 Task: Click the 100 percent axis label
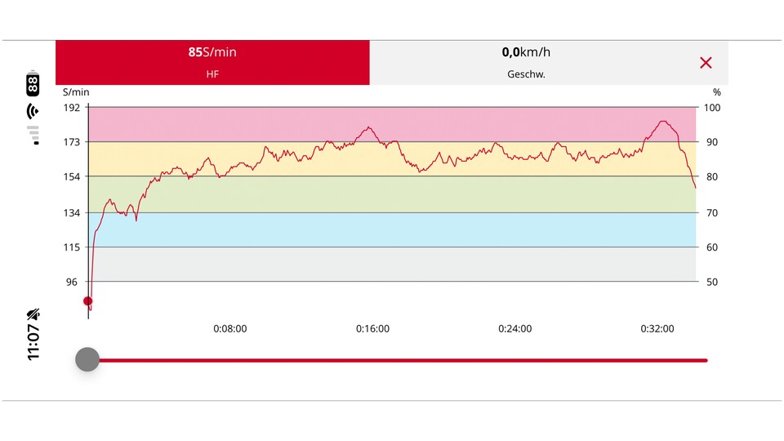(x=713, y=108)
